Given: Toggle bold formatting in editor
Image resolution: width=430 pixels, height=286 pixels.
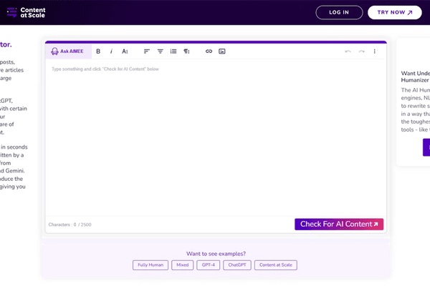Looking at the screenshot, I should coord(98,51).
